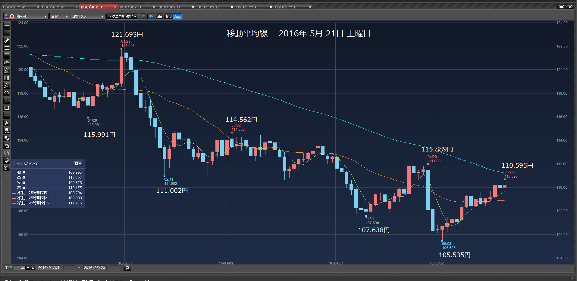This screenshot has width=577, height=281.
Task: Open the 日足 timeframe dropdown
Action: coord(60,17)
